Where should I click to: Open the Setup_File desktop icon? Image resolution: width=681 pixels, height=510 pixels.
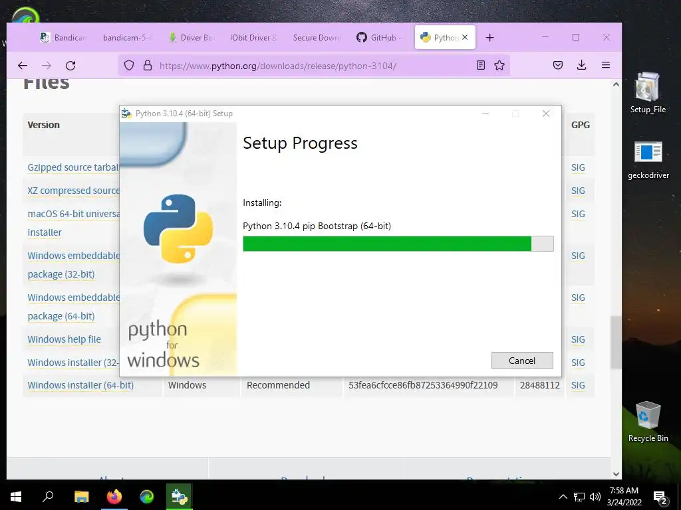(x=648, y=93)
